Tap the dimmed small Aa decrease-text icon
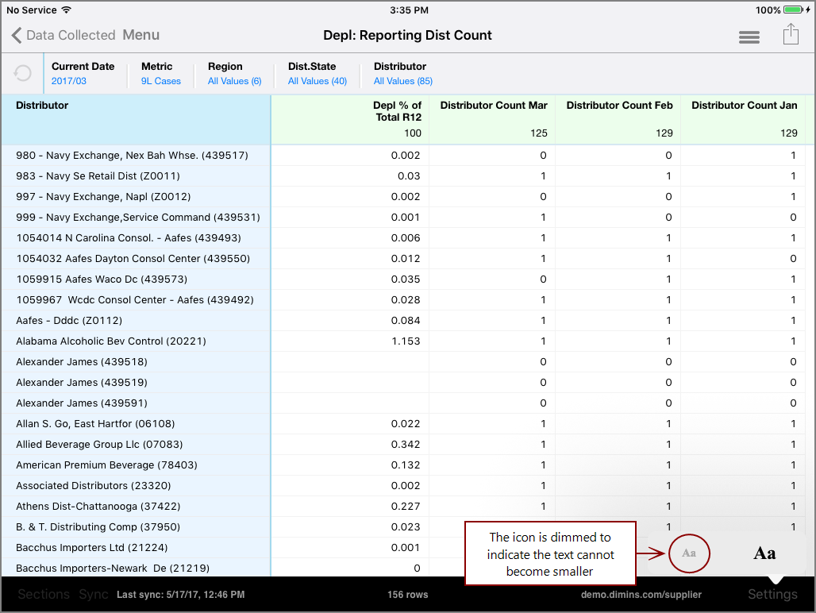The height and width of the screenshot is (613, 816). pos(689,553)
